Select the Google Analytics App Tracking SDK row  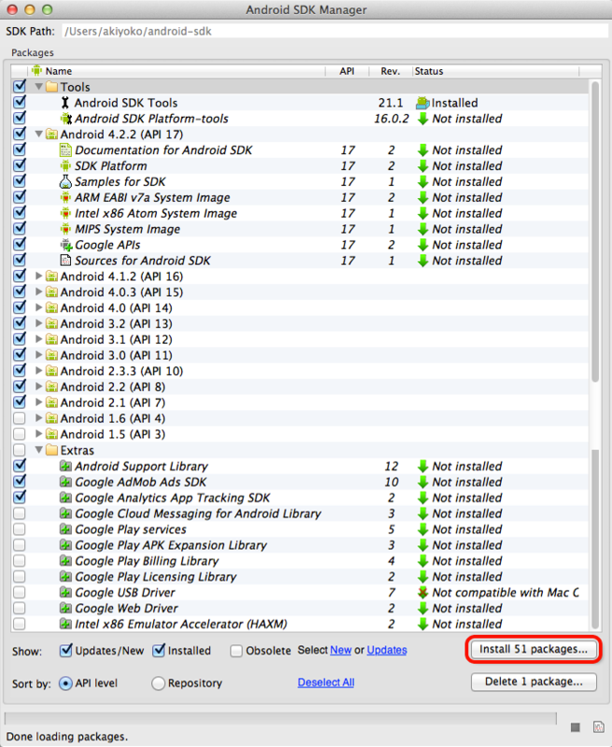(299, 498)
